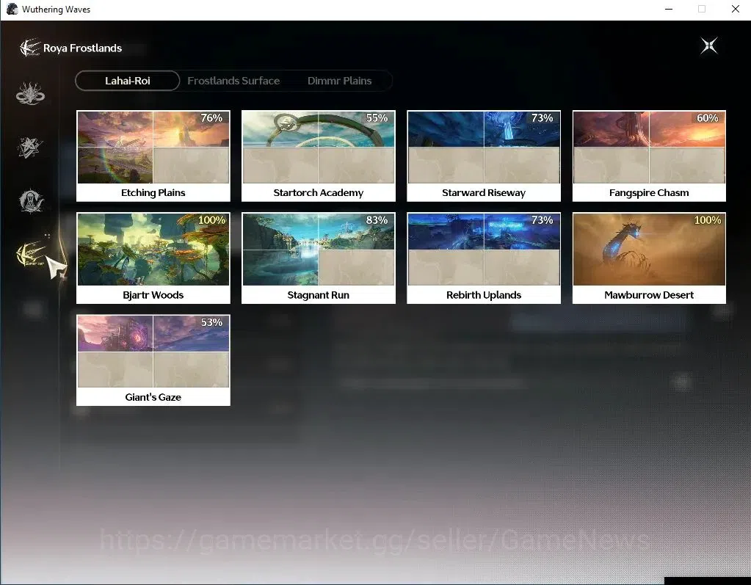Click the 100% progress on Bjartr Woods

click(x=211, y=220)
